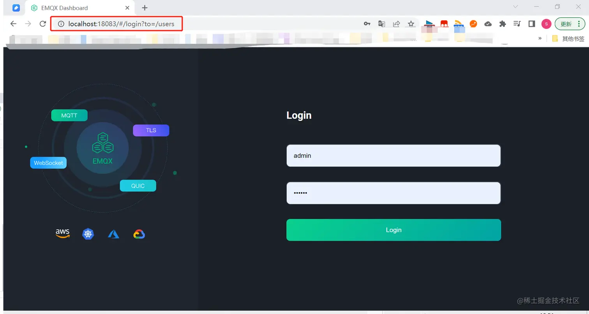Close the EMQX Dashboard tab
This screenshot has height=314, width=589.
point(127,8)
